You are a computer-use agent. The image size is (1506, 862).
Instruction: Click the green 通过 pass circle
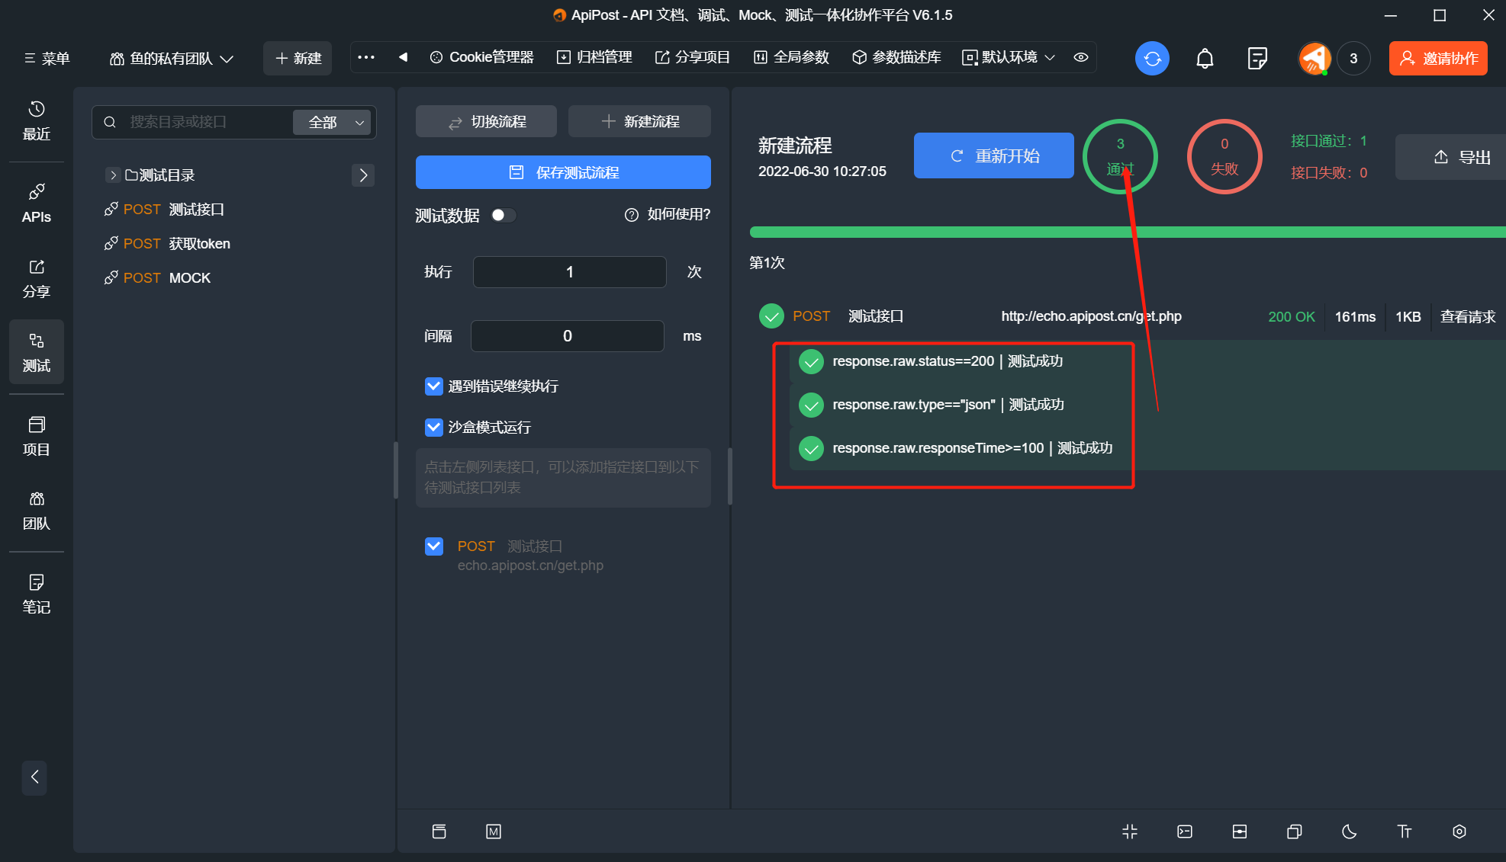click(1120, 156)
